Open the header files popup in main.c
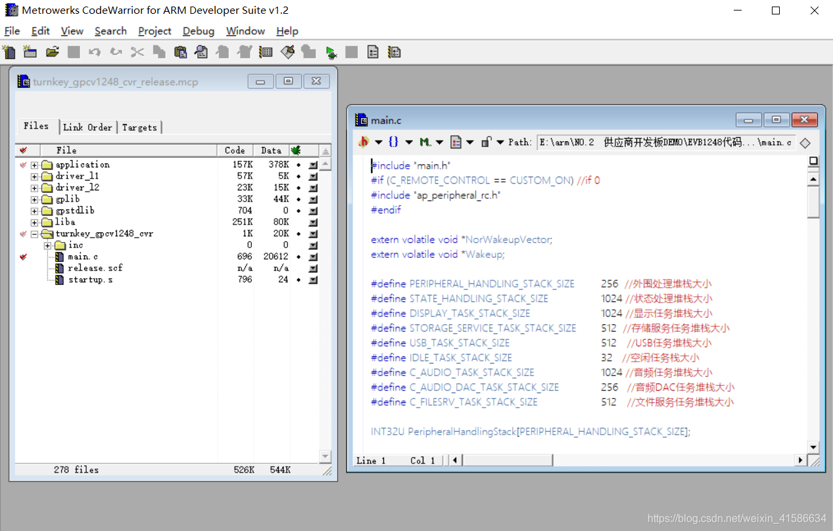Viewport: 833px width, 531px height. tap(370, 142)
